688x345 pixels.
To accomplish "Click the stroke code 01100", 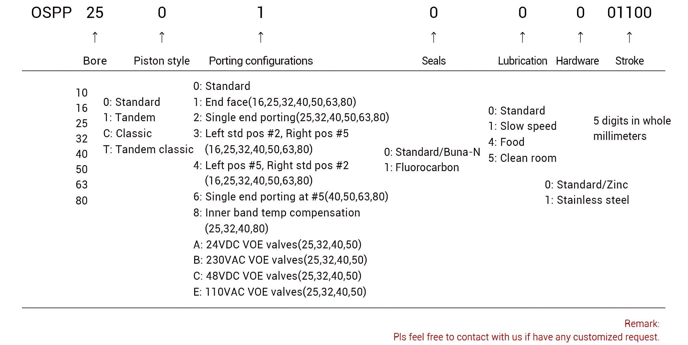I will tap(629, 13).
